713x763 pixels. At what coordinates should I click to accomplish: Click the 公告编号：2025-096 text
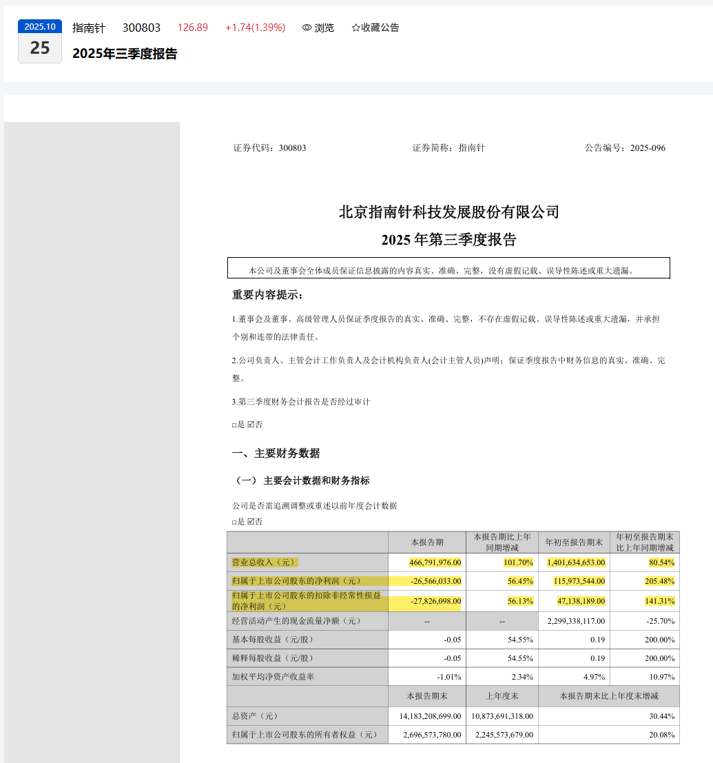point(625,148)
